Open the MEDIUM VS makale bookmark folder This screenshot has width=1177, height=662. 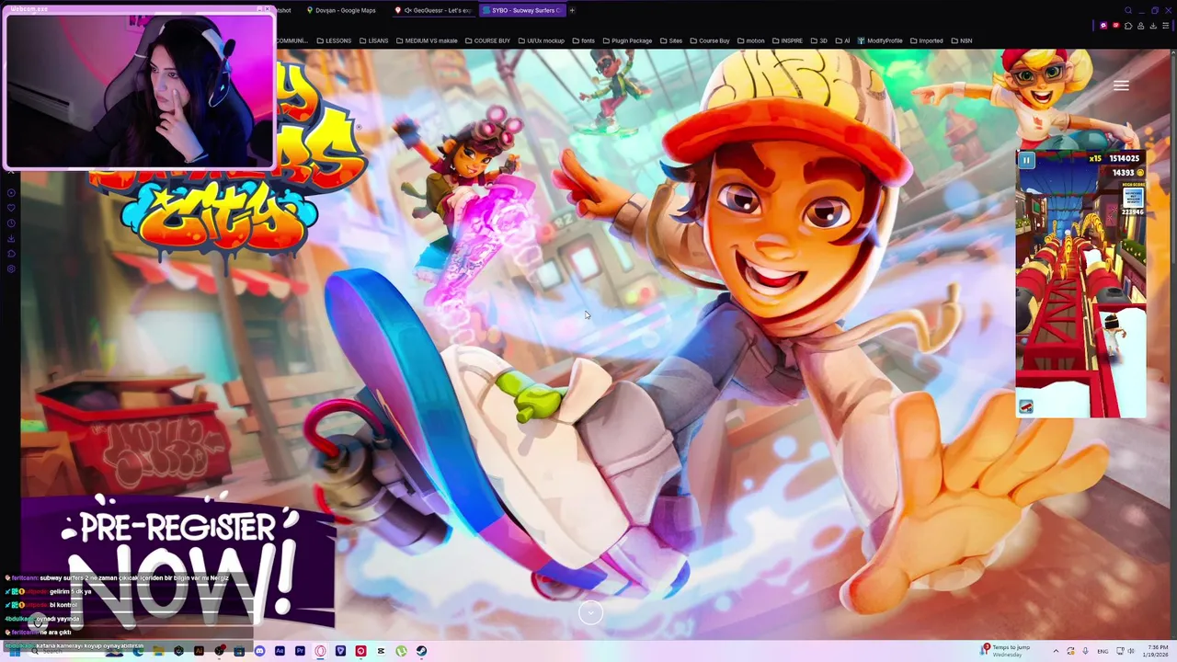click(x=426, y=40)
